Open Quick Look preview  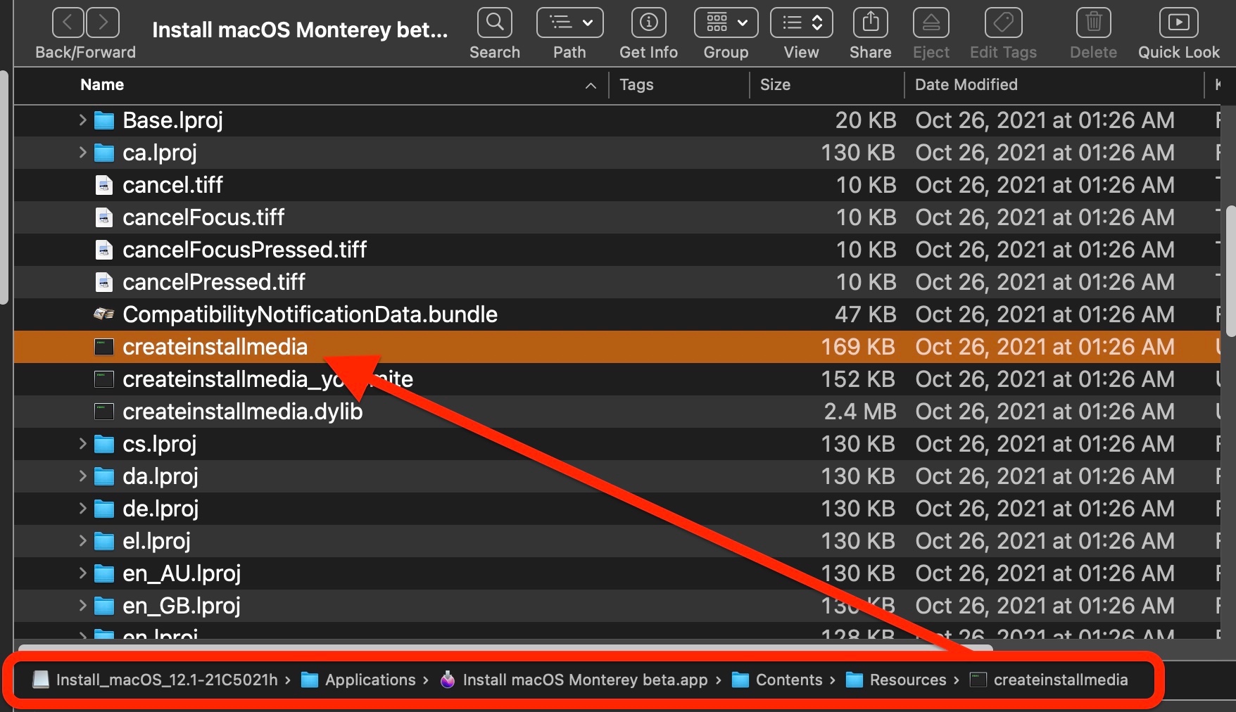click(x=1178, y=23)
